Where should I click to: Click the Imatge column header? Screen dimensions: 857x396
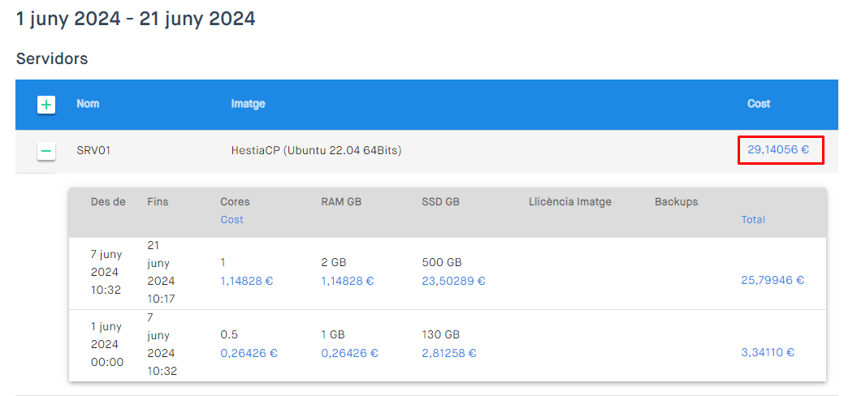pos(248,104)
